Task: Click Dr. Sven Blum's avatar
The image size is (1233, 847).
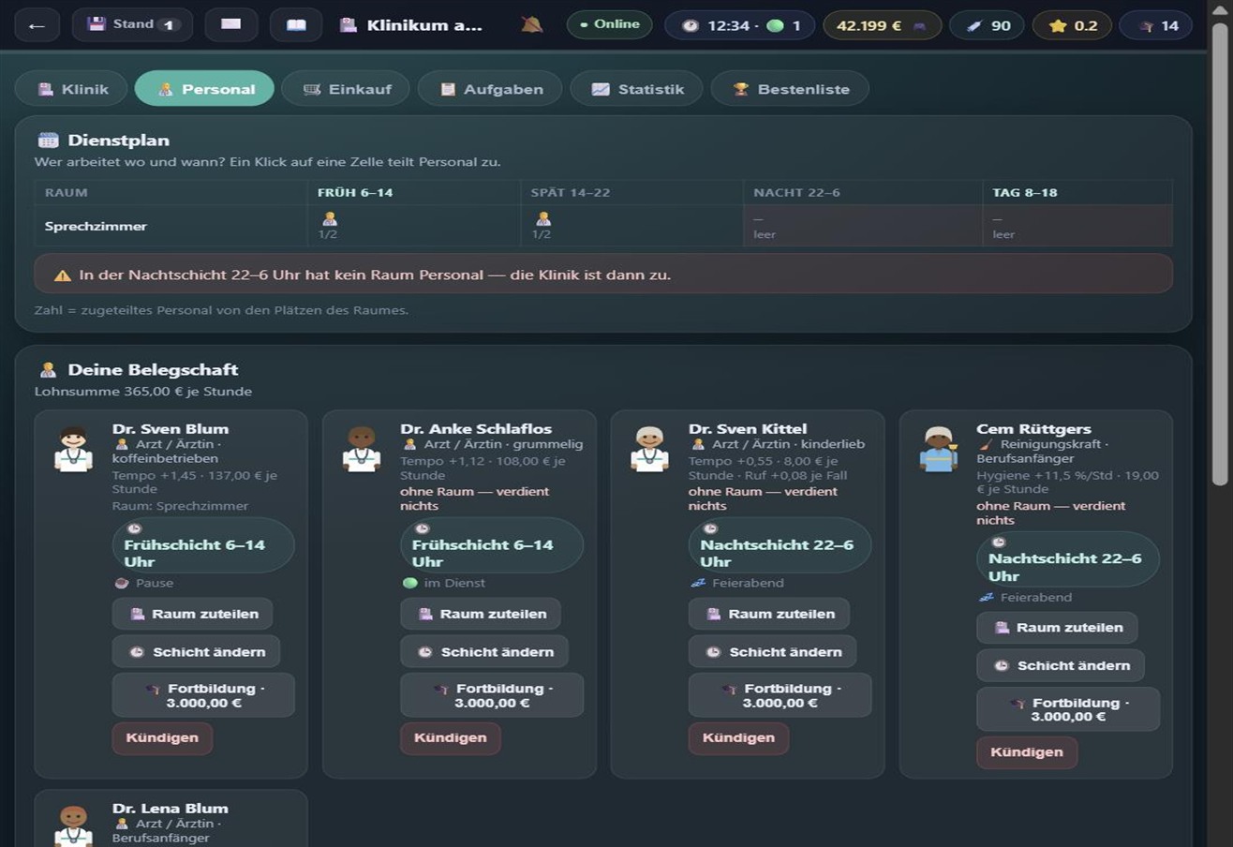Action: tap(73, 448)
